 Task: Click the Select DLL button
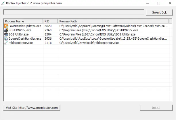coord(159,12)
